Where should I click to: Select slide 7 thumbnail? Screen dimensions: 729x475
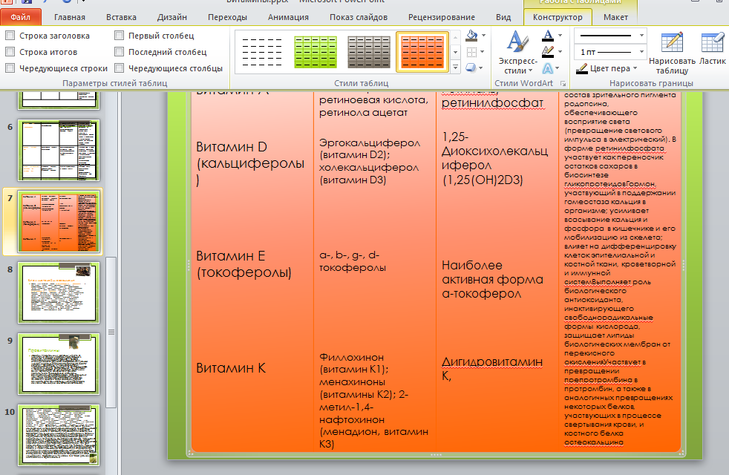(59, 222)
